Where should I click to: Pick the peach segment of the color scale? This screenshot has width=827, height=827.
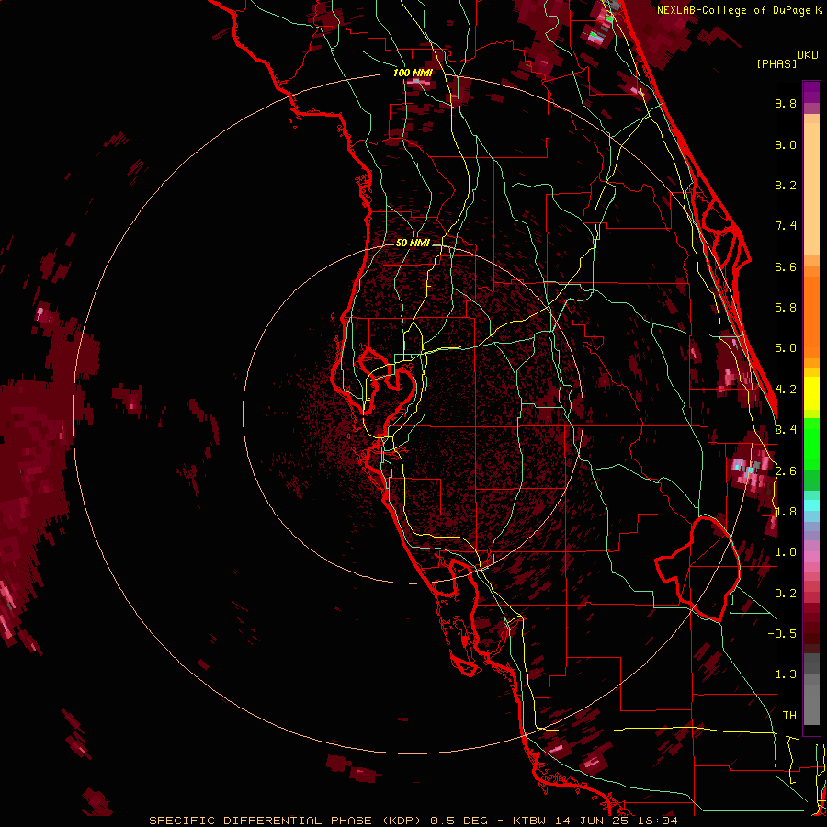(x=811, y=185)
